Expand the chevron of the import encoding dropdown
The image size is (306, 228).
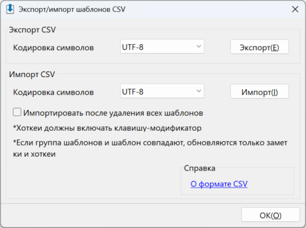click(x=198, y=91)
